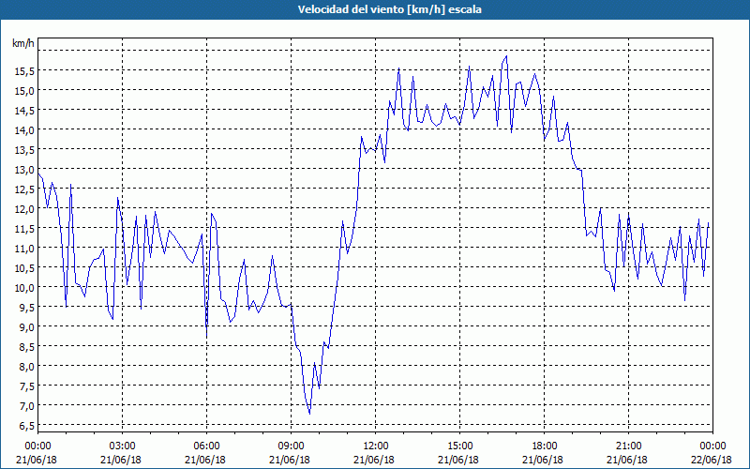Click the 9,0 y-axis label
The width and height of the screenshot is (750, 469).
[x=27, y=326]
